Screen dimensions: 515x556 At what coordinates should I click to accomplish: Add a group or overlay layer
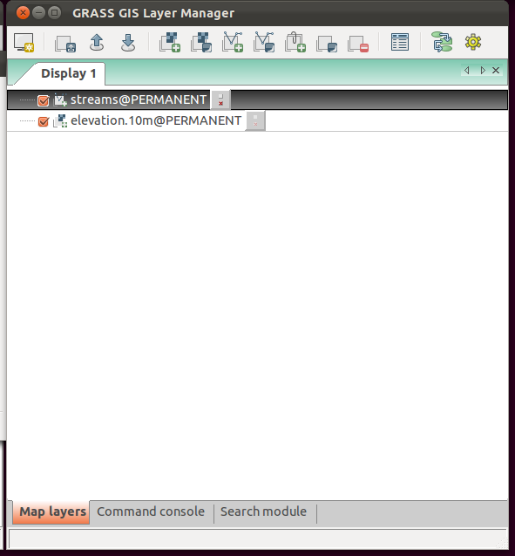click(x=327, y=44)
